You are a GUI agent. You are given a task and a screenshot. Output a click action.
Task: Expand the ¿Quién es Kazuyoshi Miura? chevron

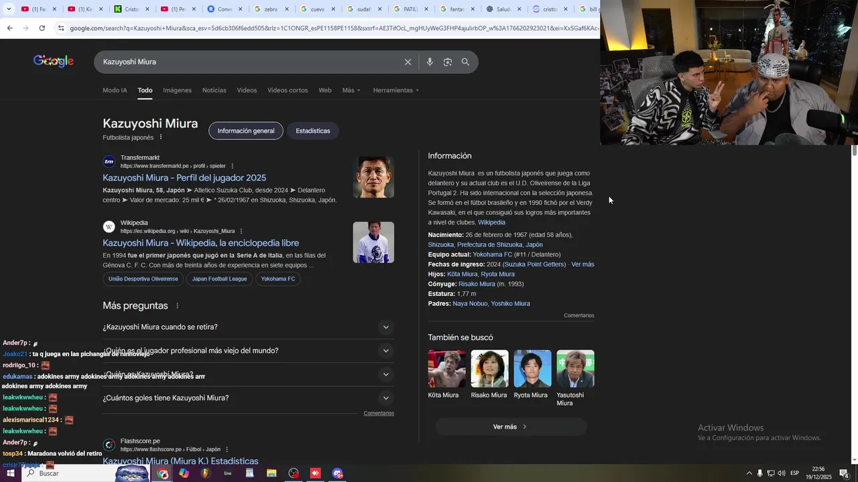[385, 374]
